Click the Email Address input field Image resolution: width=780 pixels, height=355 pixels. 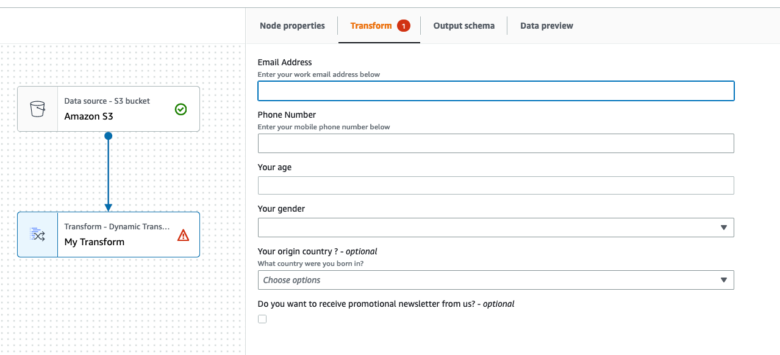tap(496, 90)
